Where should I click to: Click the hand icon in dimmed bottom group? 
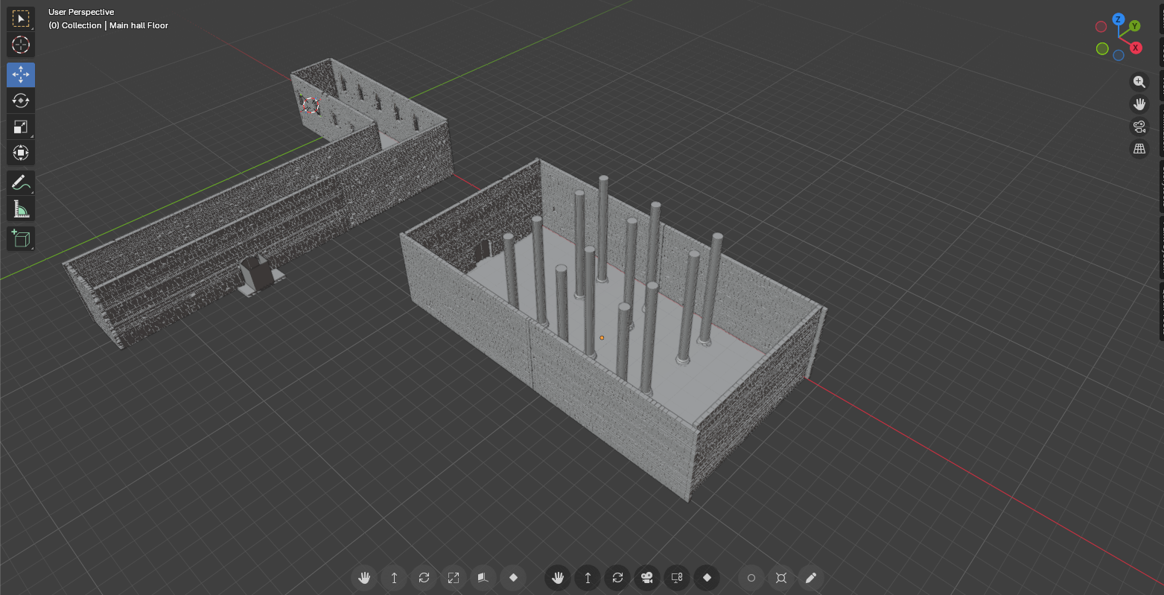pyautogui.click(x=364, y=578)
